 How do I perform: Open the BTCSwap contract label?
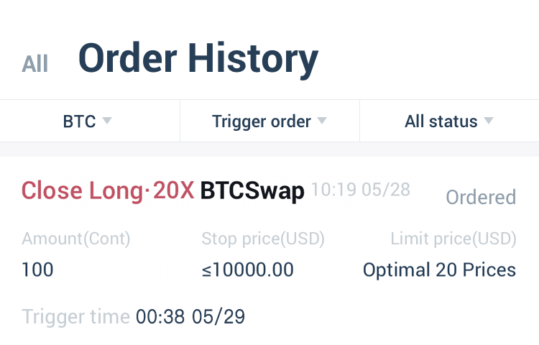[252, 190]
